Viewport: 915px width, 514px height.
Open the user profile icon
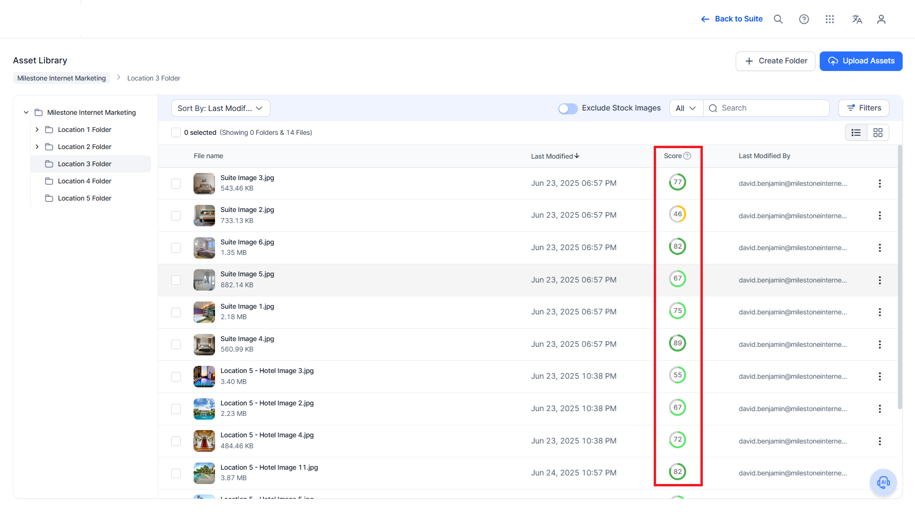[881, 19]
